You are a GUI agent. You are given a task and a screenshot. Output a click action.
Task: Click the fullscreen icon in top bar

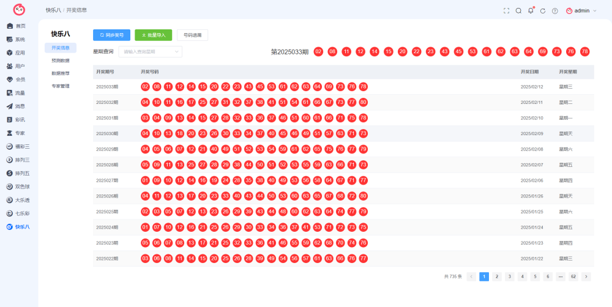coord(506,11)
